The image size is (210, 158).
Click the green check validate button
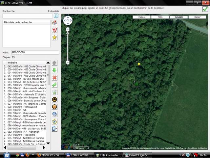point(205,9)
